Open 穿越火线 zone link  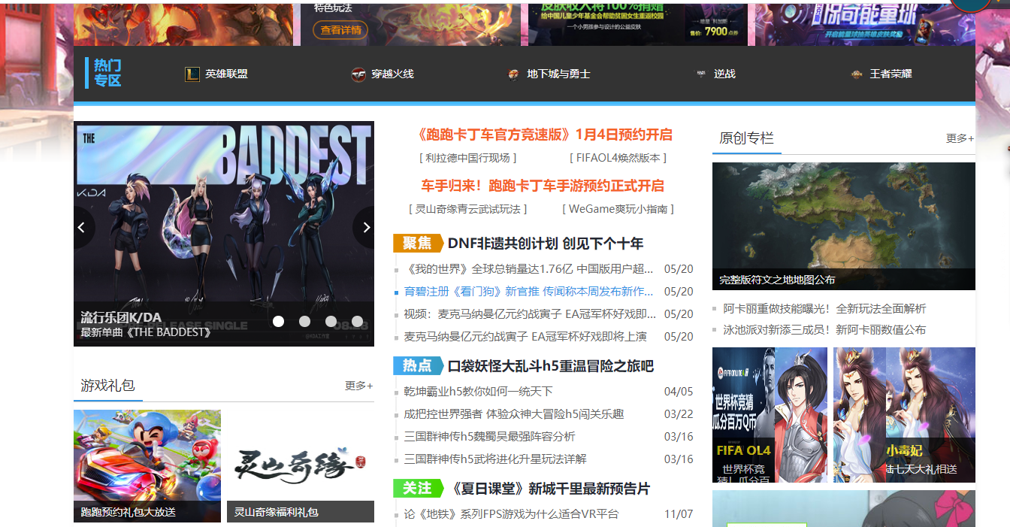tap(392, 74)
